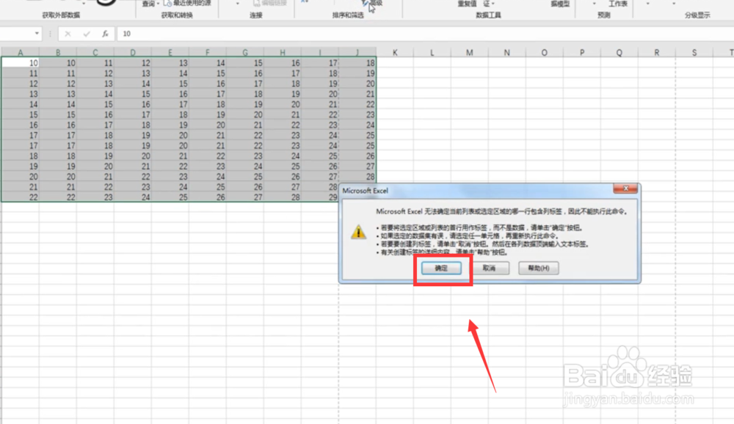Image resolution: width=734 pixels, height=424 pixels.
Task: Click the formula bar showing 10
Action: coord(425,34)
